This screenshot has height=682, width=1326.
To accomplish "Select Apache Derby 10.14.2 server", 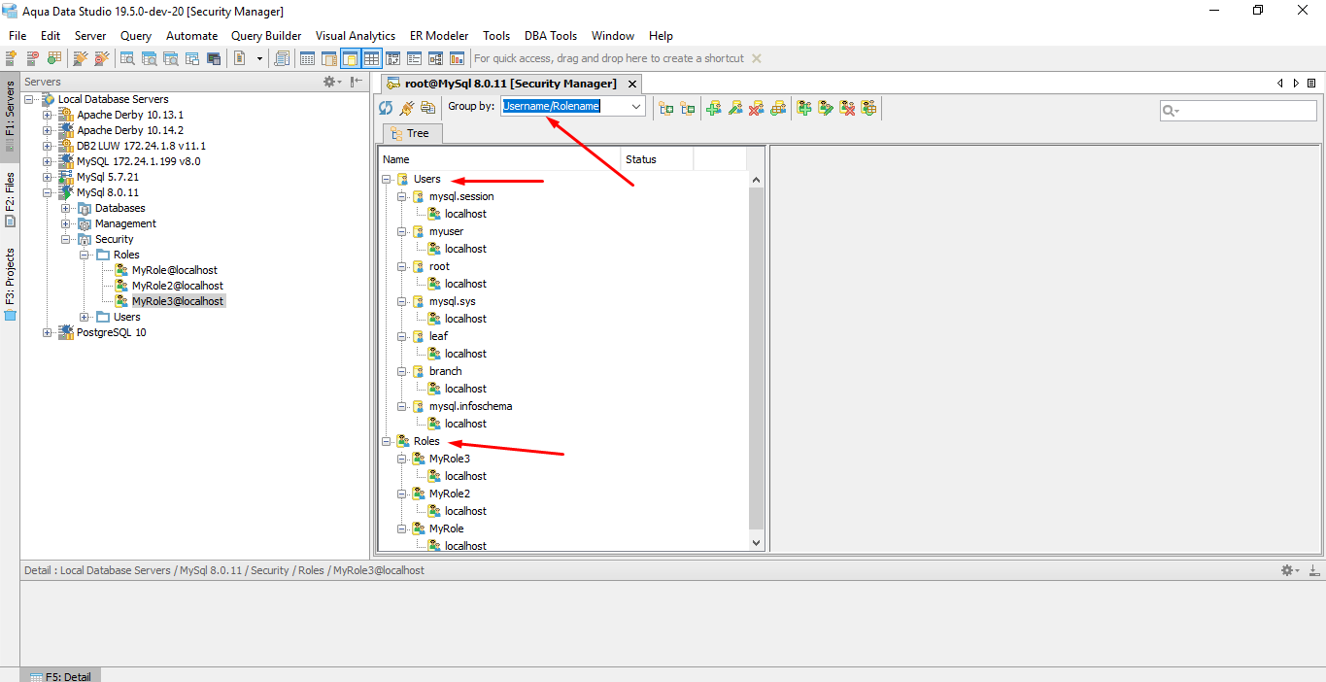I will point(130,130).
